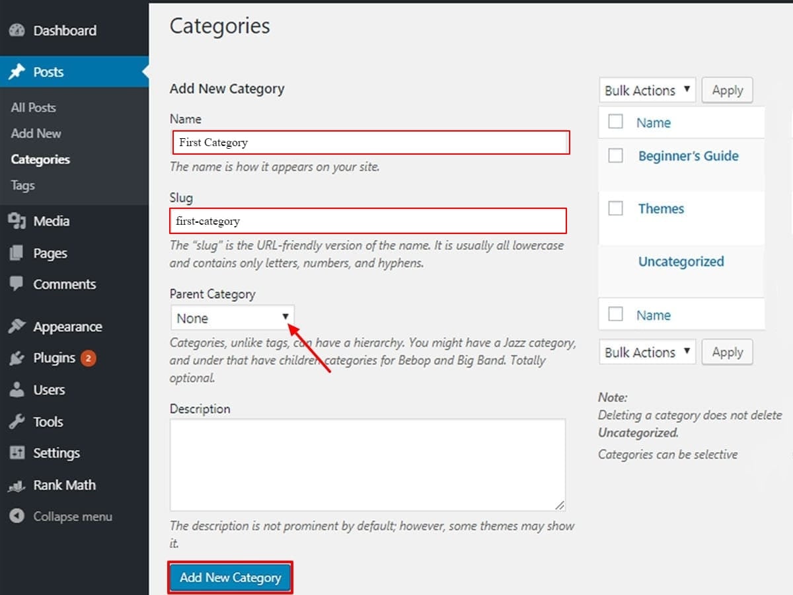
Task: Click the Tools wrench icon
Action: pos(17,422)
